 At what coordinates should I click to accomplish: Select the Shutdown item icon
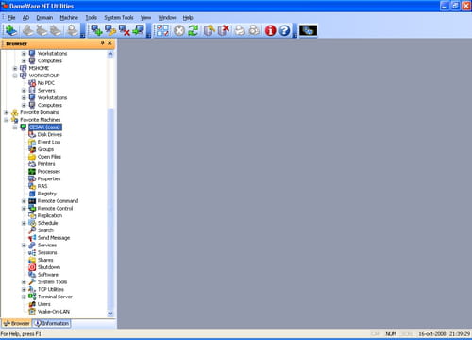[32, 267]
